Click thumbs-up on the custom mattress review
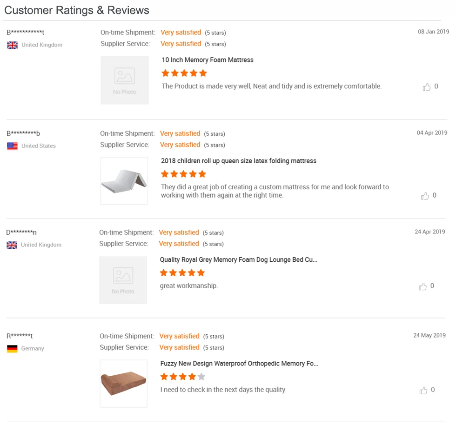The width and height of the screenshot is (456, 425). (x=425, y=196)
